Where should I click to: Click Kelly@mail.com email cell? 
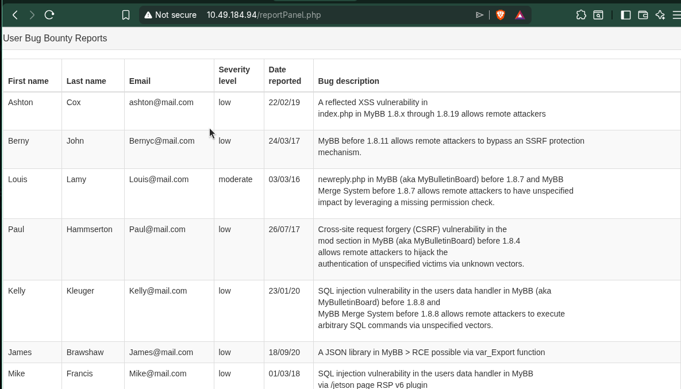click(157, 291)
